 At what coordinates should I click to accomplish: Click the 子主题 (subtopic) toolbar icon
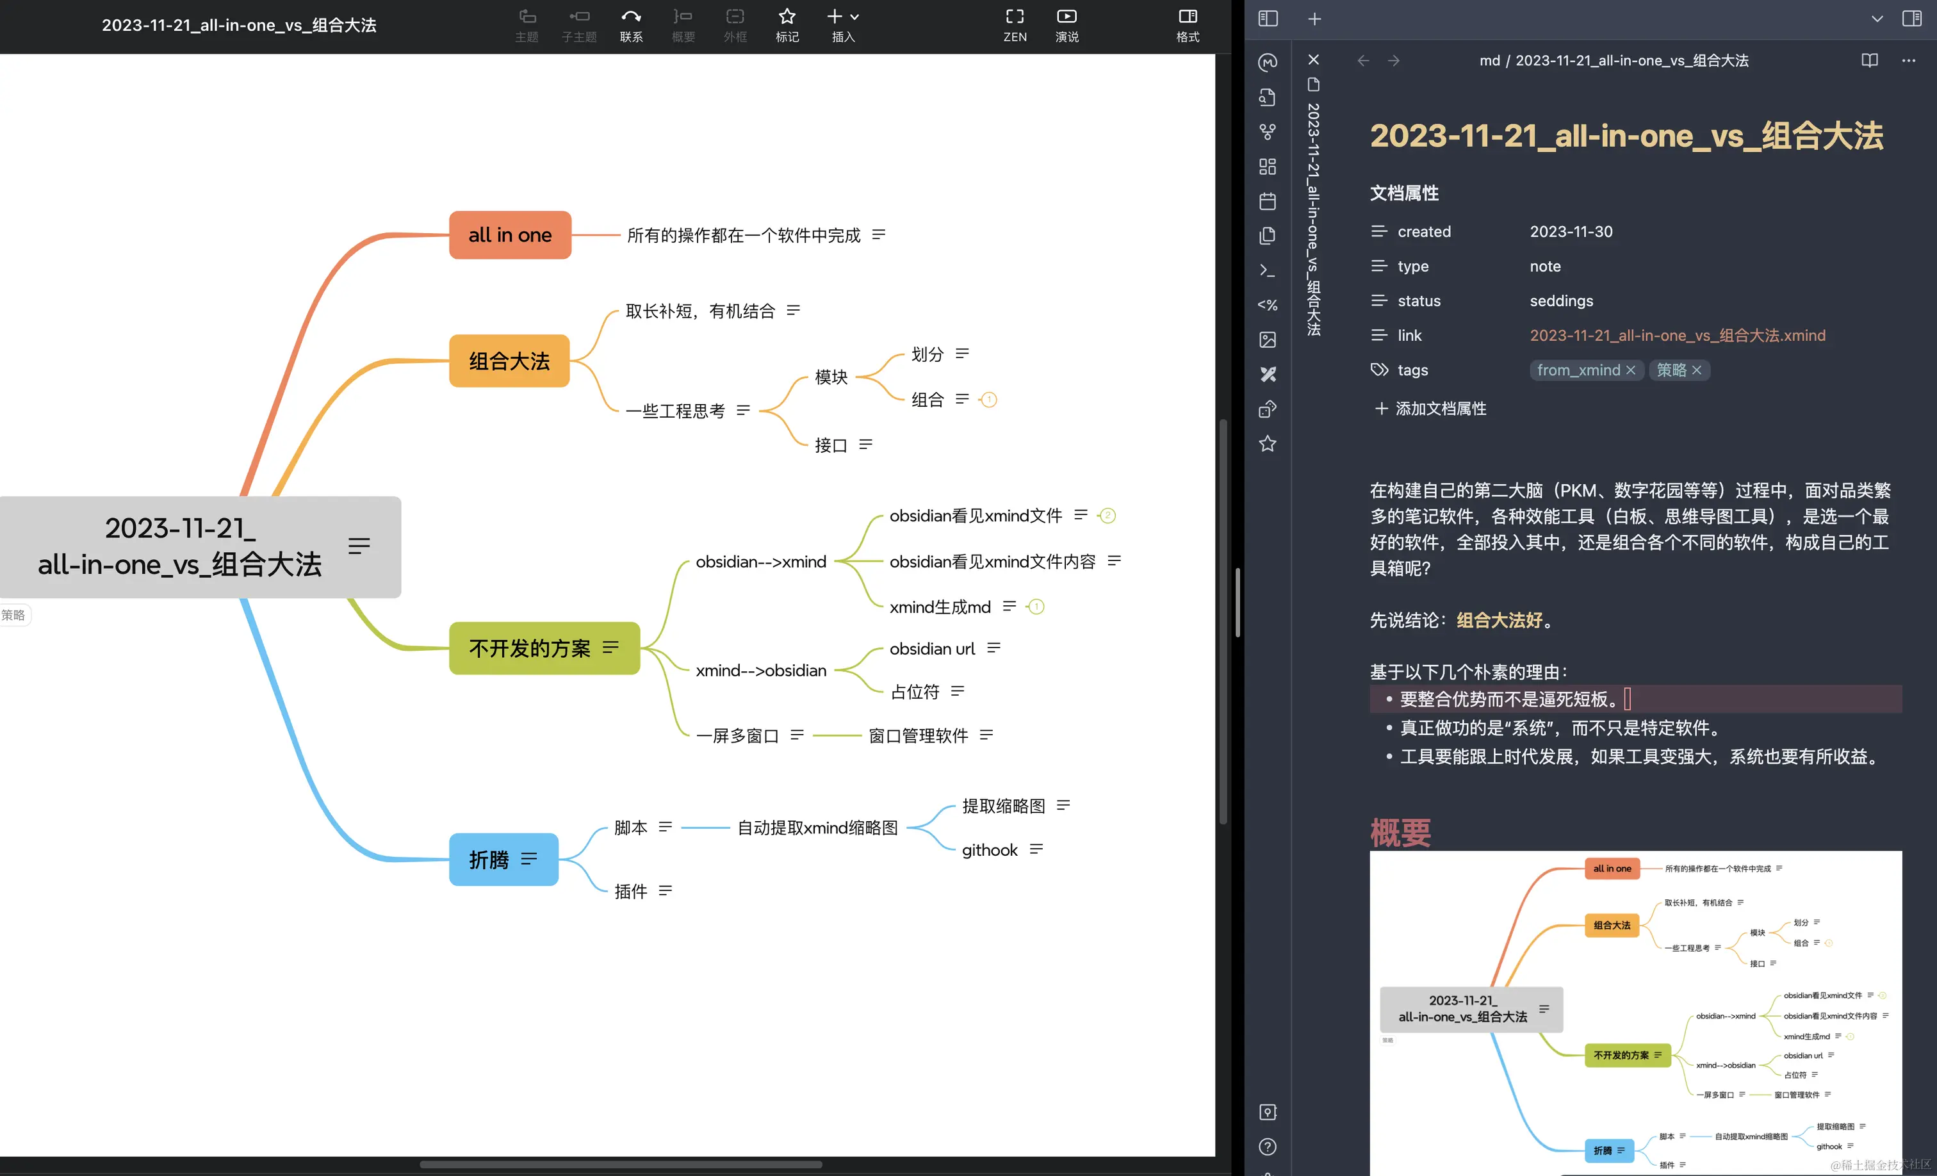(x=579, y=25)
